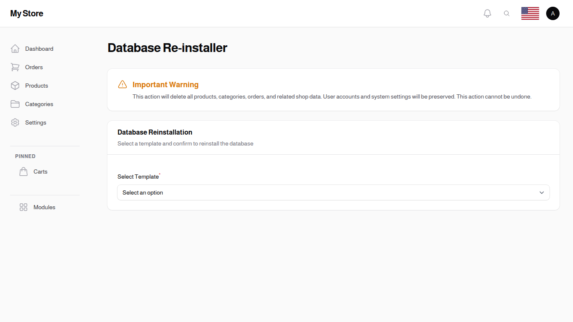Viewport: 573px width, 322px height.
Task: Select the Orders sidebar entry
Action: point(34,67)
